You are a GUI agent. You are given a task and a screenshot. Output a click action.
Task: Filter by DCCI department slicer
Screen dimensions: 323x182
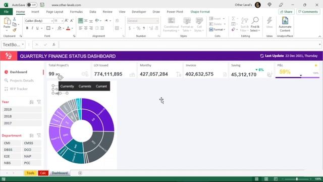click(x=32, y=150)
